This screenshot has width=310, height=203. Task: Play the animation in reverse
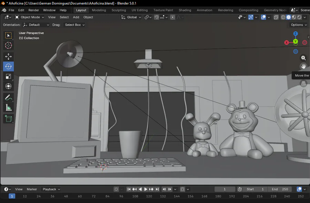coord(140,189)
